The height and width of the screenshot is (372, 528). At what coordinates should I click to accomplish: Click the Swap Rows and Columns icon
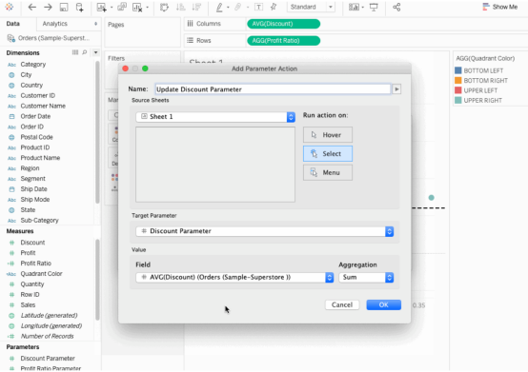coord(164,7)
